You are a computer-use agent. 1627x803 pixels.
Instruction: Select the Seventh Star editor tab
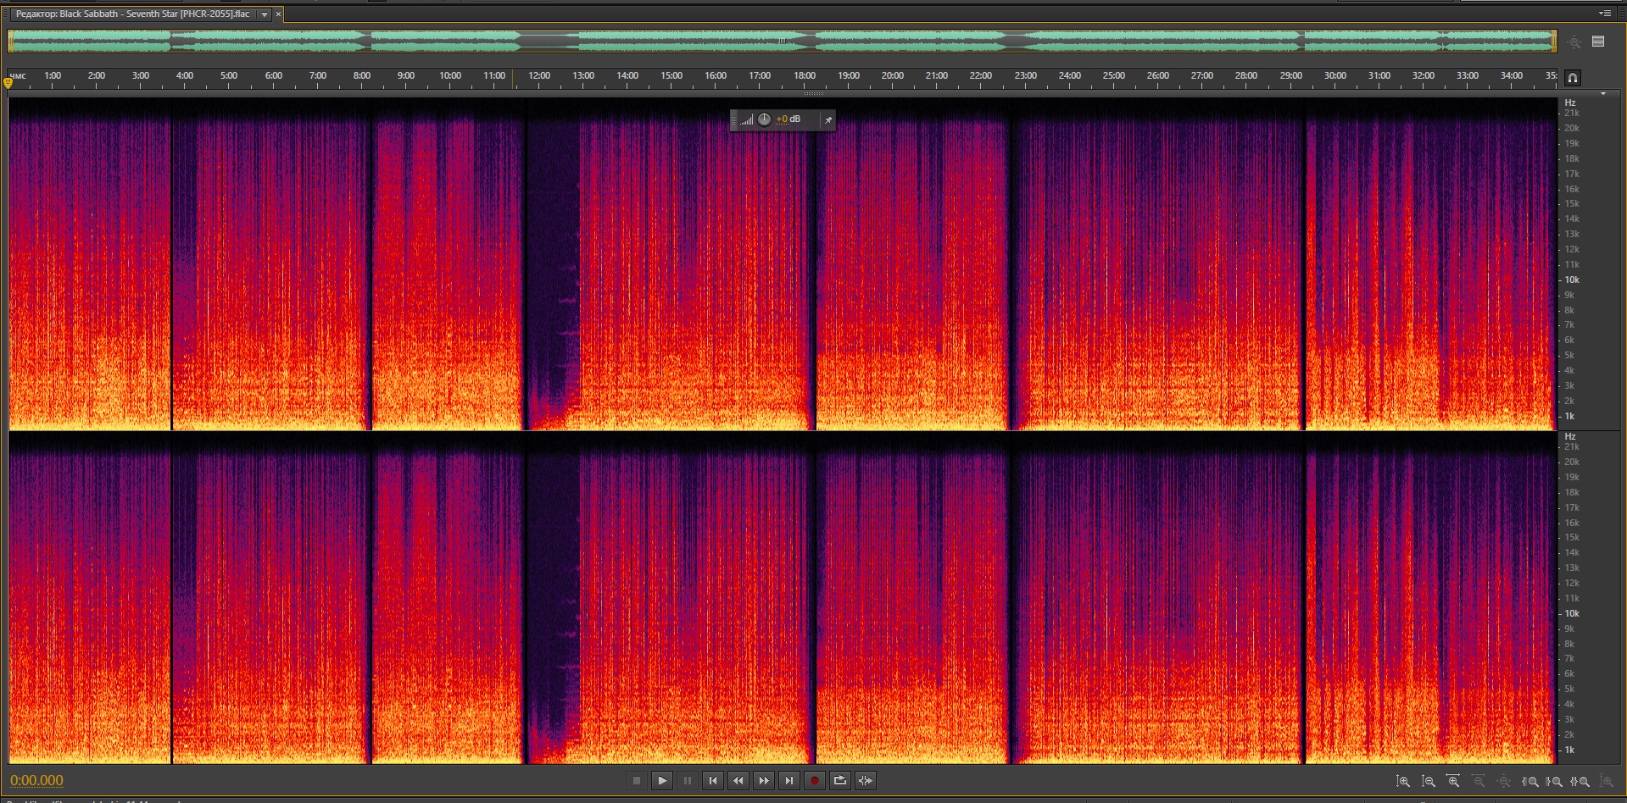click(132, 14)
